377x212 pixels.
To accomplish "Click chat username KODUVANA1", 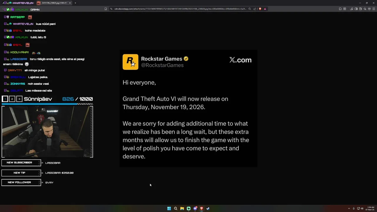I will click(x=19, y=52).
